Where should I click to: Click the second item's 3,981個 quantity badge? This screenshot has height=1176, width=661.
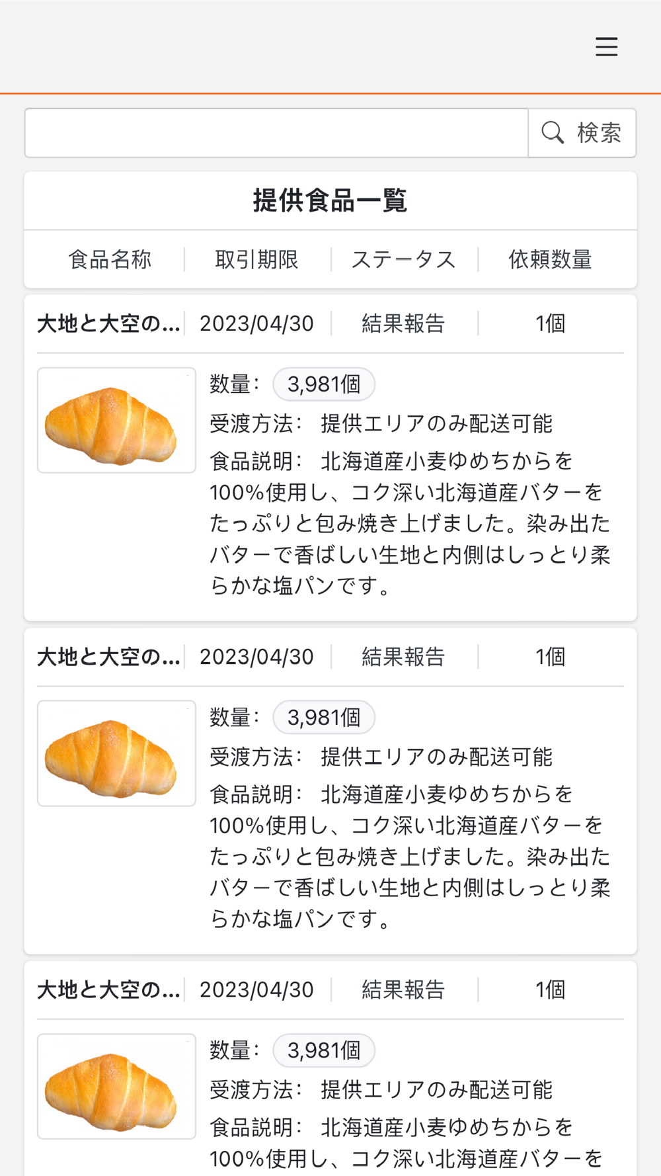(x=324, y=718)
